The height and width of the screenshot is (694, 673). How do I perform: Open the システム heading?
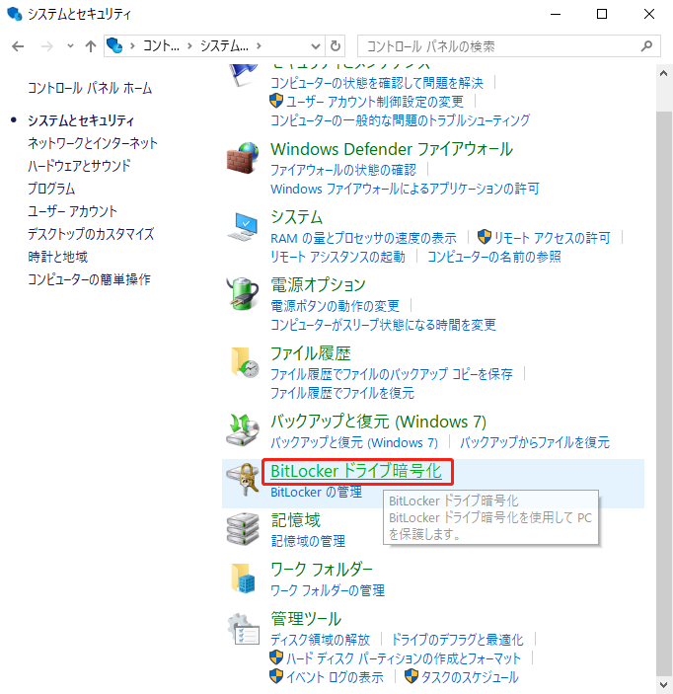coord(296,217)
